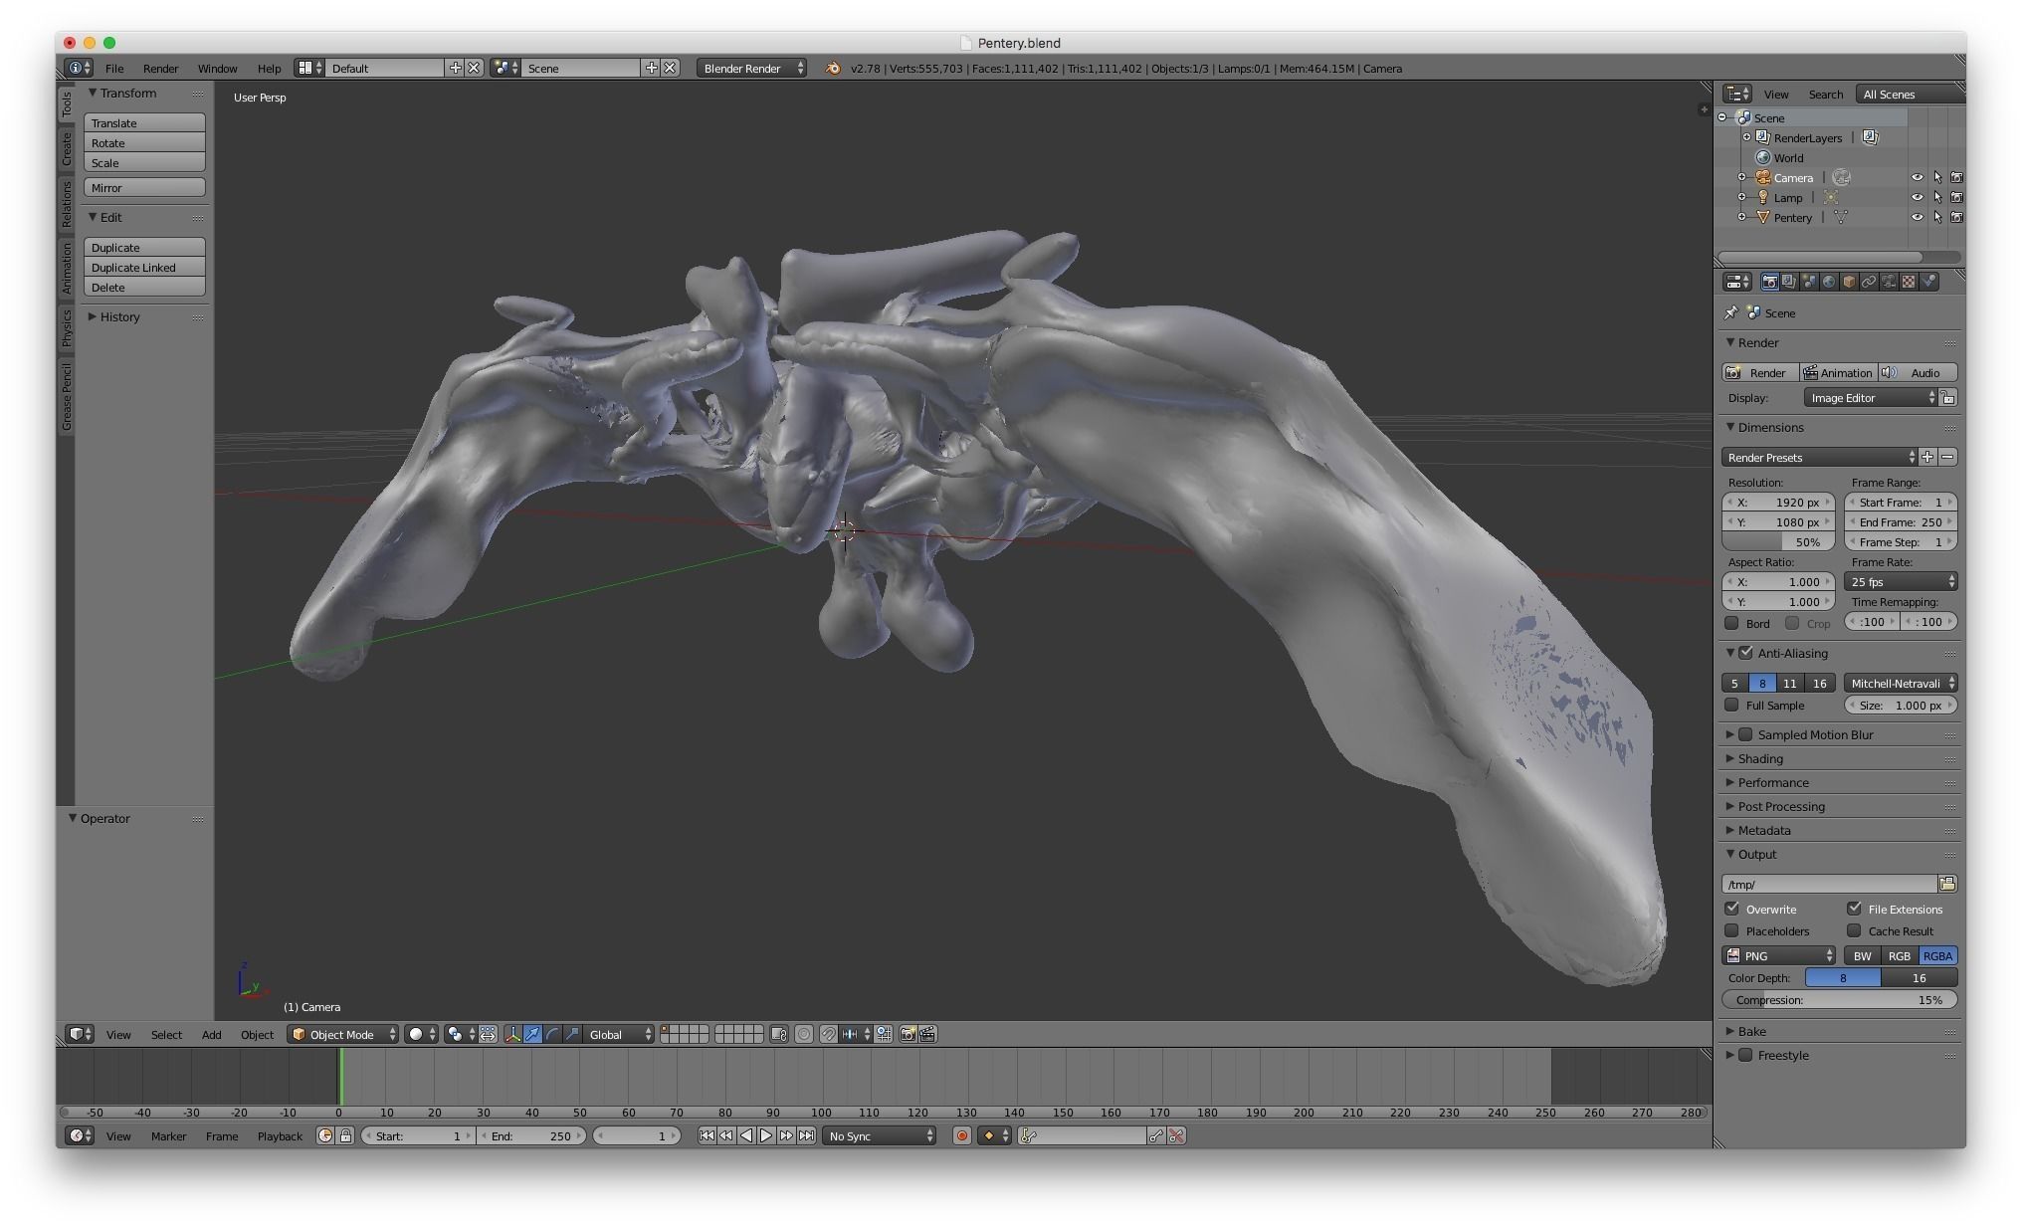The height and width of the screenshot is (1228, 2022).
Task: Open the Texture properties tab checker icon
Action: click(1909, 282)
